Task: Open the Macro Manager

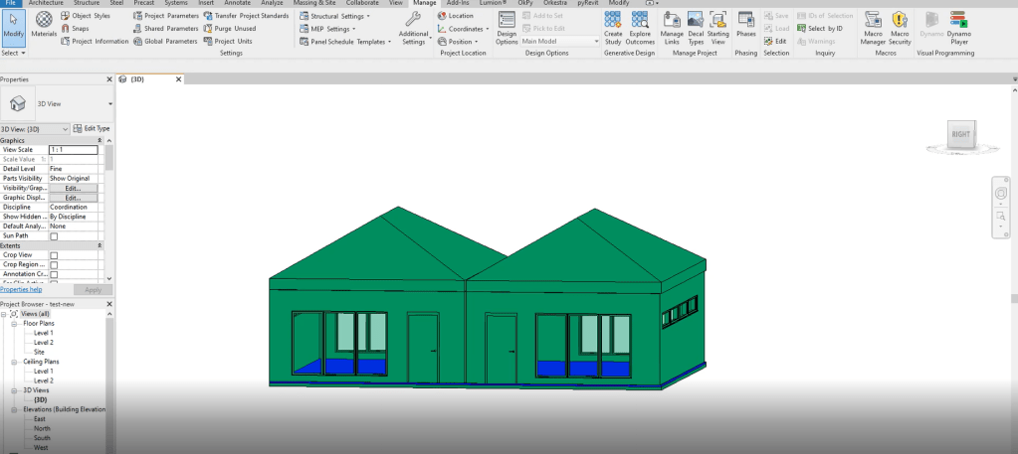Action: point(872,24)
